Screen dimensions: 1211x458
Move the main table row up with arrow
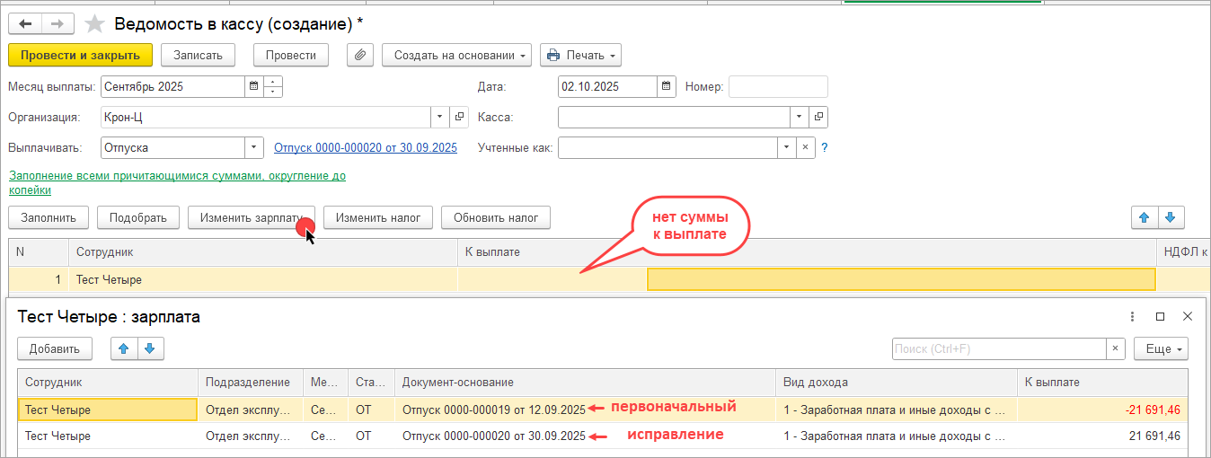[x=1144, y=217]
